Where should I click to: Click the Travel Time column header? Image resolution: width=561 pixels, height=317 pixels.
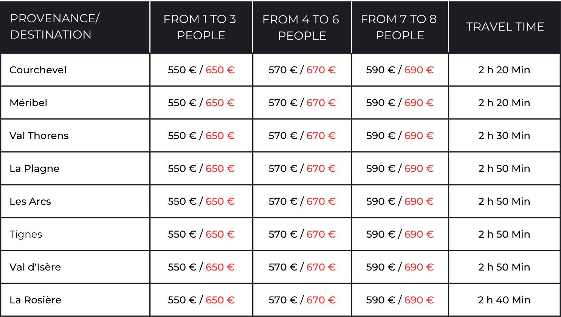click(505, 26)
